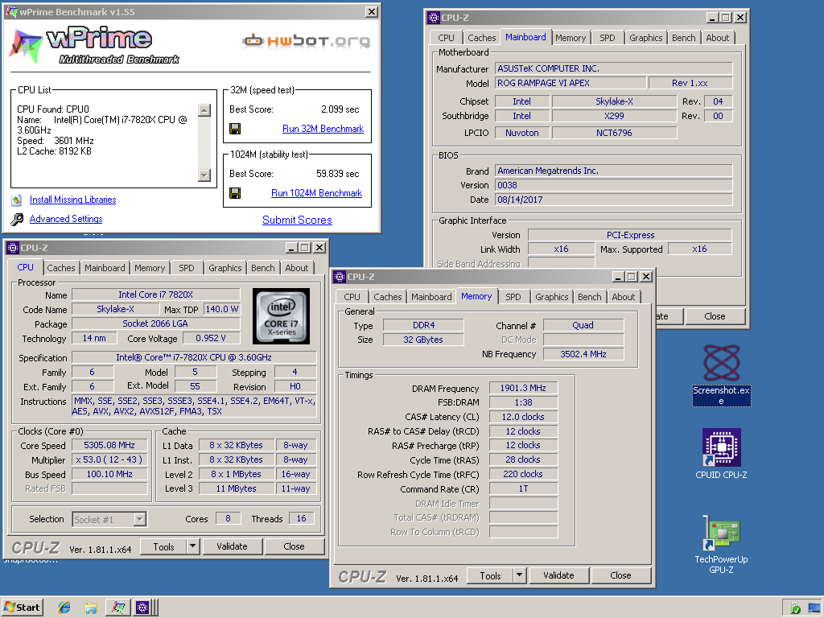Click the Start button
Screen dimensions: 824x618
[x=22, y=608]
